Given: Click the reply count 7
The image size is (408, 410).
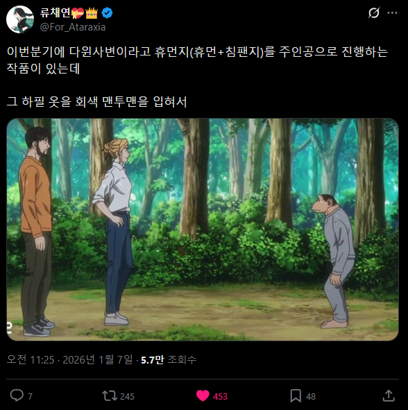Looking at the screenshot, I should click(x=30, y=397).
